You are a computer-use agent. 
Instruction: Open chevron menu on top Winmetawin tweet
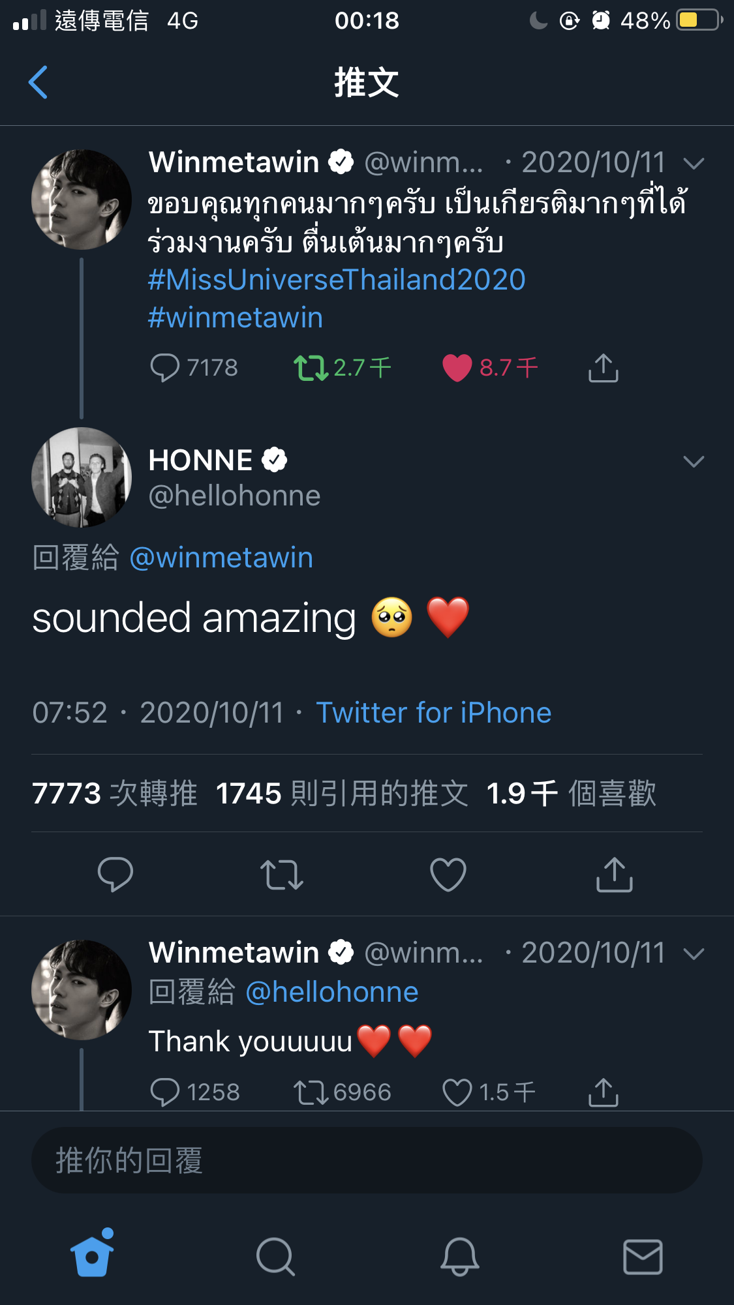tap(694, 163)
